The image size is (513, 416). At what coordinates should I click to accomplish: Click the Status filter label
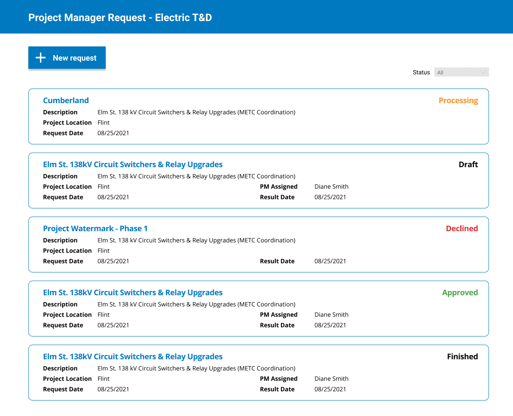coord(421,72)
